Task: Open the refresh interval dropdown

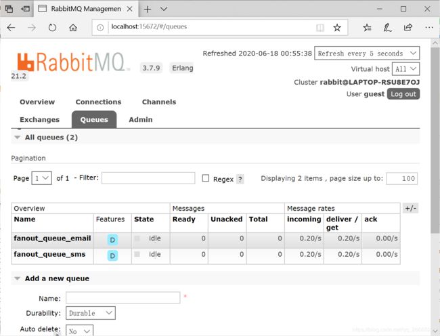Action: pyautogui.click(x=367, y=54)
